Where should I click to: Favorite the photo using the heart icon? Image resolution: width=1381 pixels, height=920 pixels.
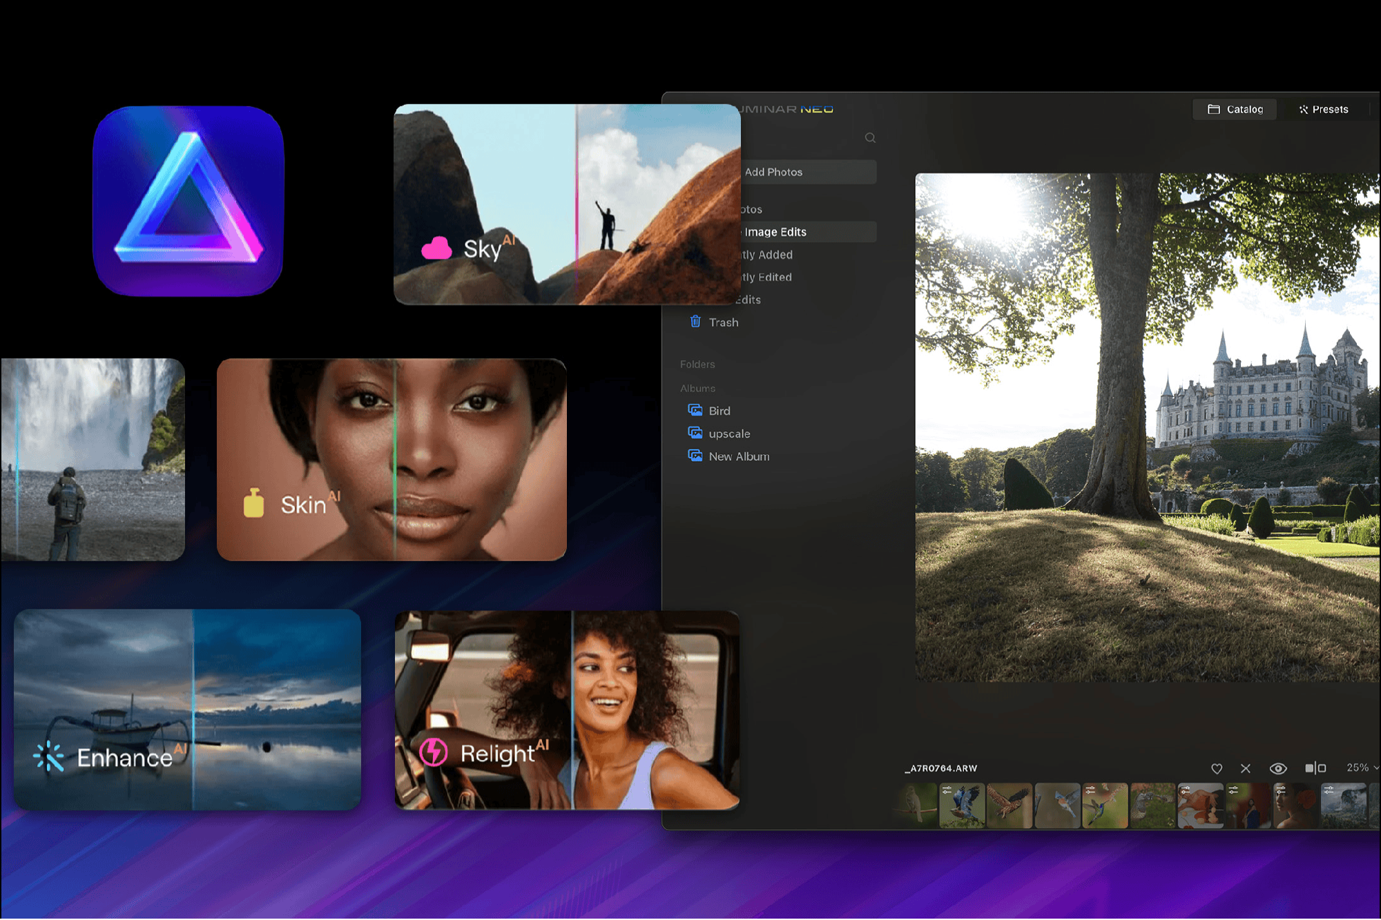point(1217,768)
